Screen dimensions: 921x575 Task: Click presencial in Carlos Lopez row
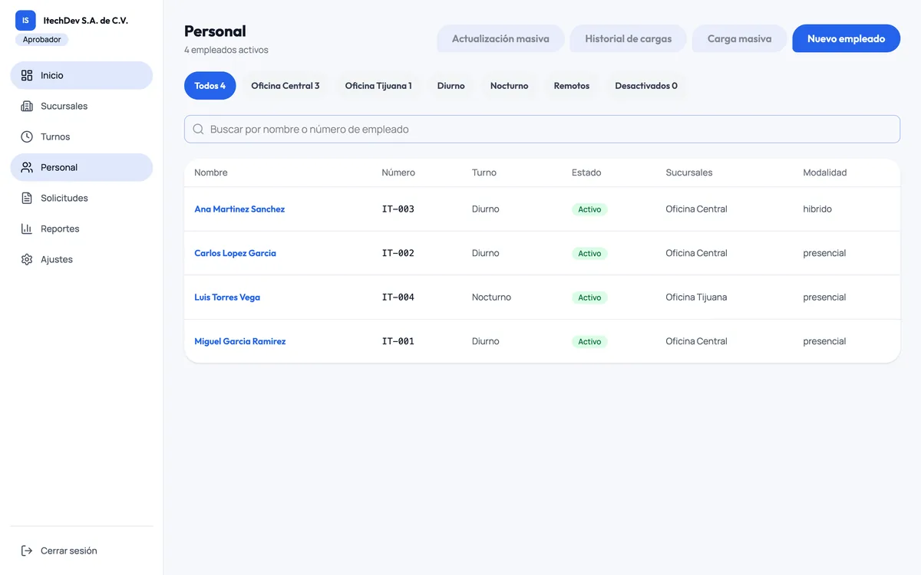click(x=824, y=253)
